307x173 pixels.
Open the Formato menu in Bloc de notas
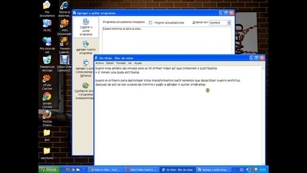click(x=121, y=63)
